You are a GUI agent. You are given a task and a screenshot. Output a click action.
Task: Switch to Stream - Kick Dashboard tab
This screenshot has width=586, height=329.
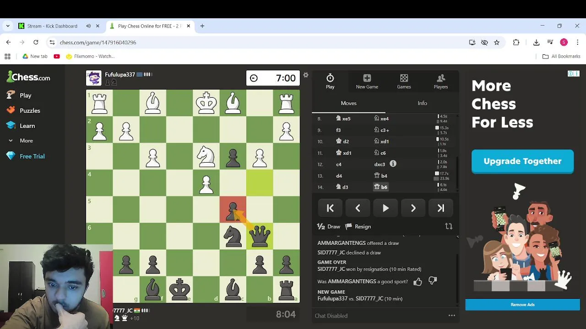point(52,26)
